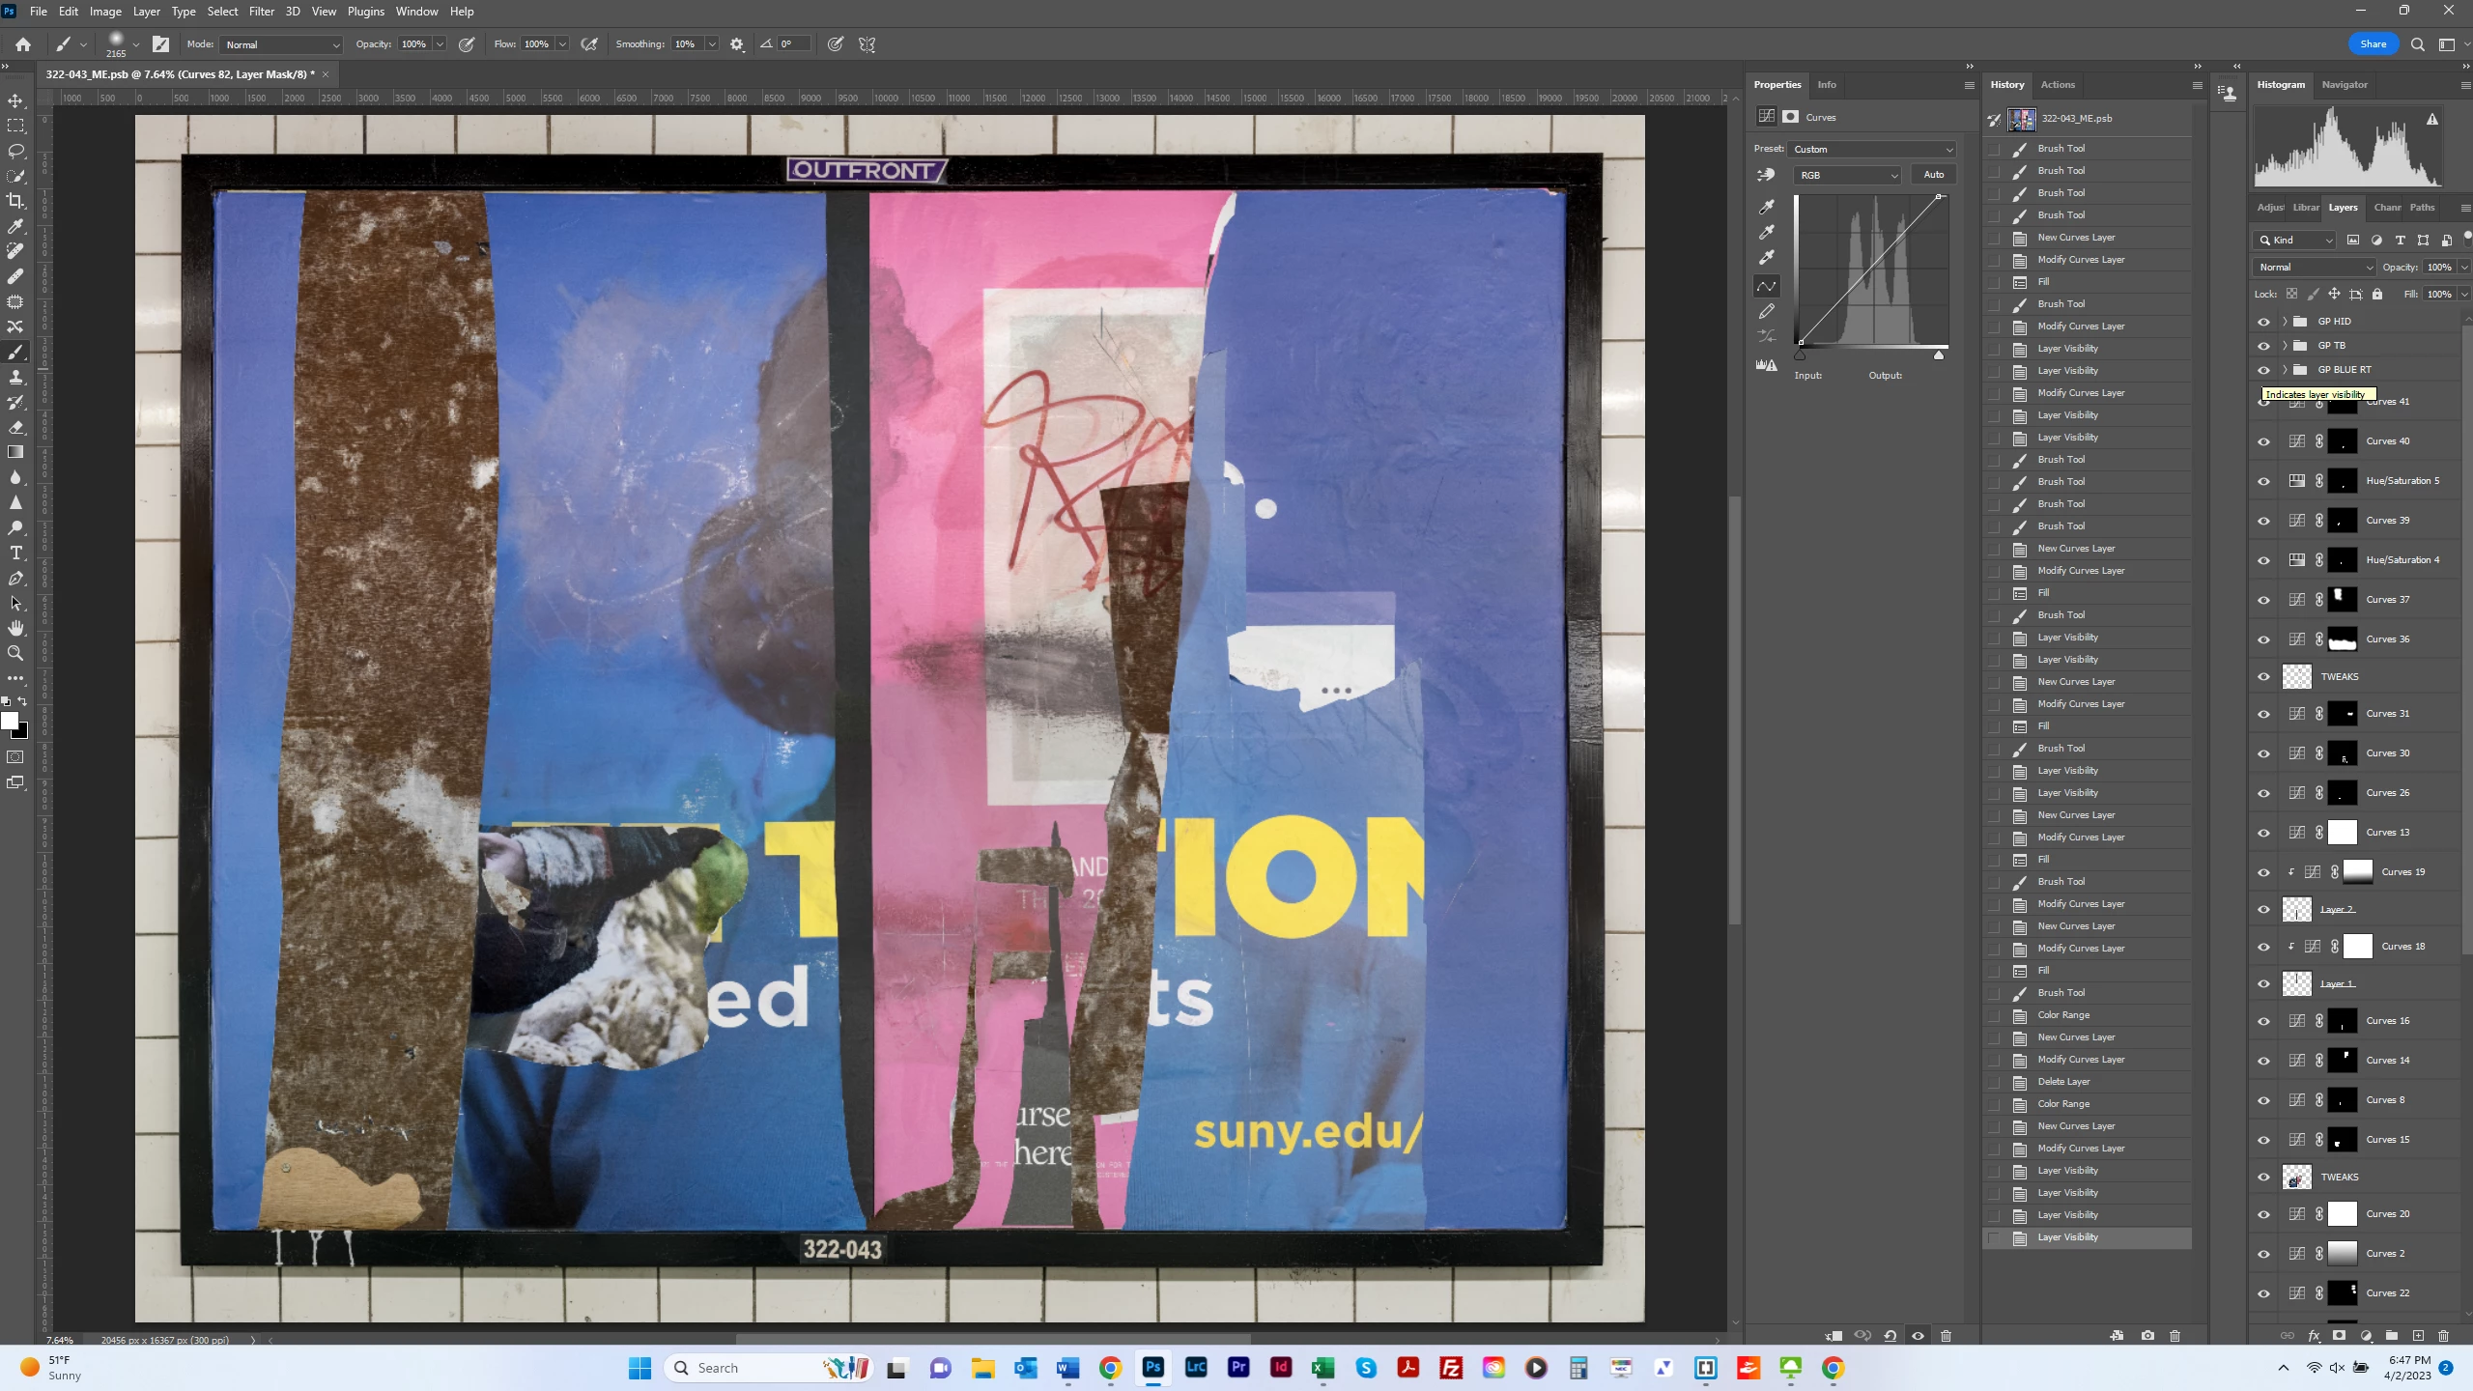Open the RGB channel dropdown
Screen dimensions: 2473x1391
[1847, 175]
